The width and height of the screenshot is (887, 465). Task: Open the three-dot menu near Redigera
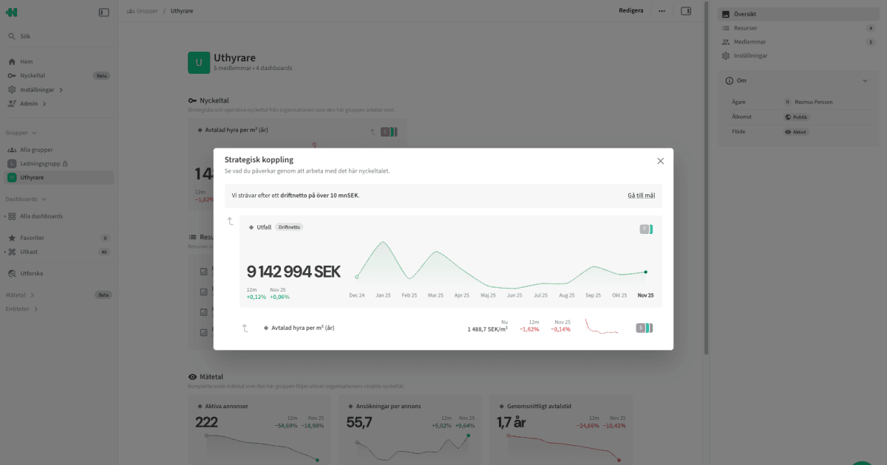click(662, 10)
